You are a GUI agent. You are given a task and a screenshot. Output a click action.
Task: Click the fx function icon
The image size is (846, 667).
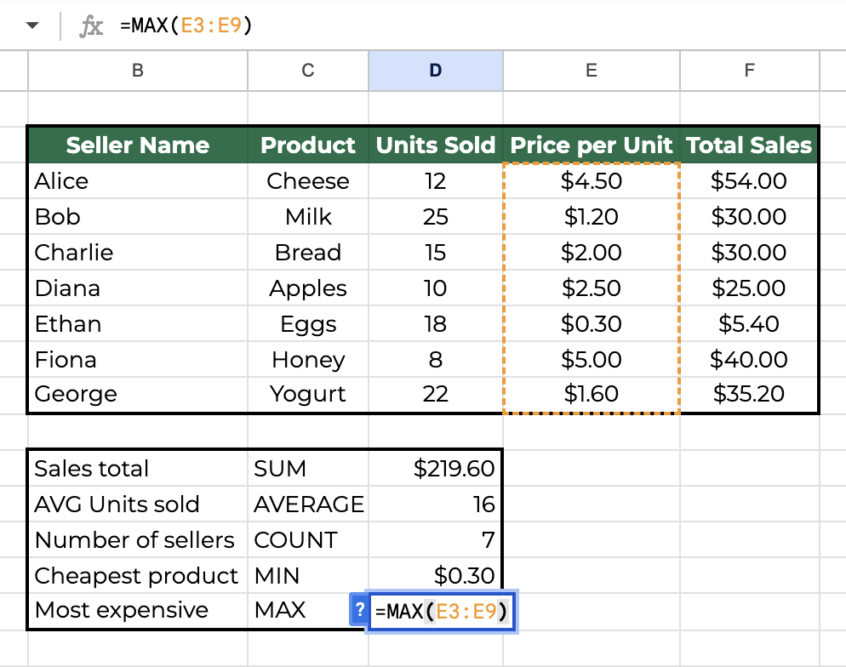pyautogui.click(x=91, y=26)
